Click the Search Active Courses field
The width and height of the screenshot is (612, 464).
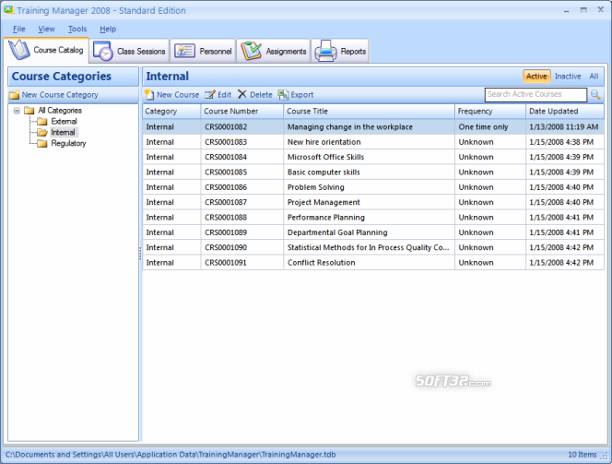[x=535, y=94]
